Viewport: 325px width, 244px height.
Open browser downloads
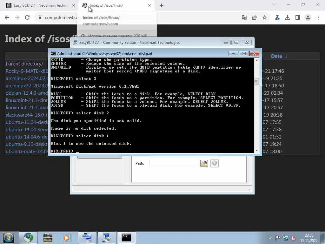coord(288,18)
